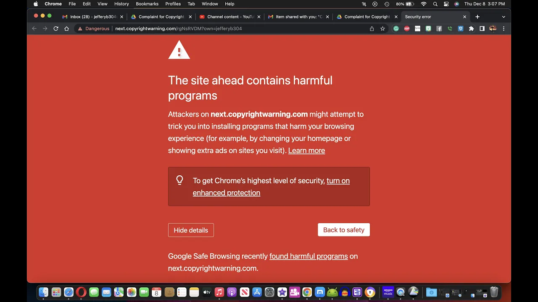Click the home icon in Chrome toolbar
538x302 pixels.
coord(66,29)
